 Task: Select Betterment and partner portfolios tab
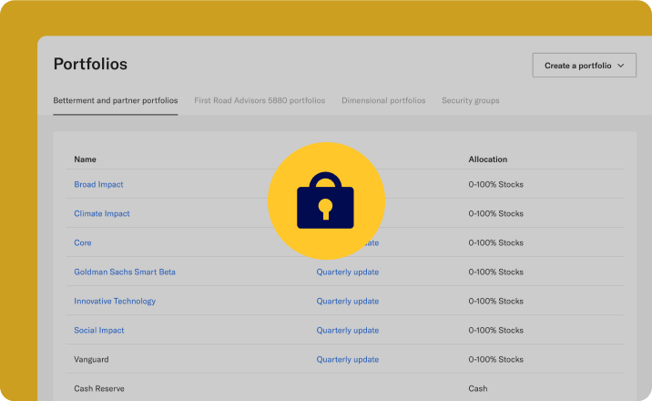pos(116,100)
